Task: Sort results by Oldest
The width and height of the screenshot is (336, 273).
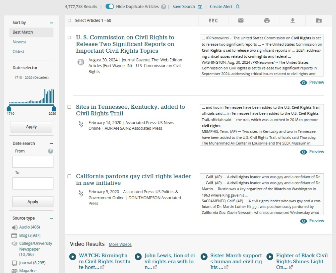Action: [x=19, y=52]
